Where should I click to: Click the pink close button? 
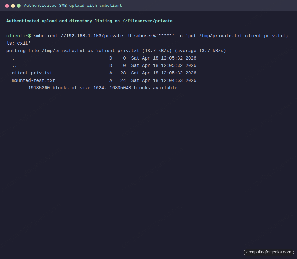[7, 6]
